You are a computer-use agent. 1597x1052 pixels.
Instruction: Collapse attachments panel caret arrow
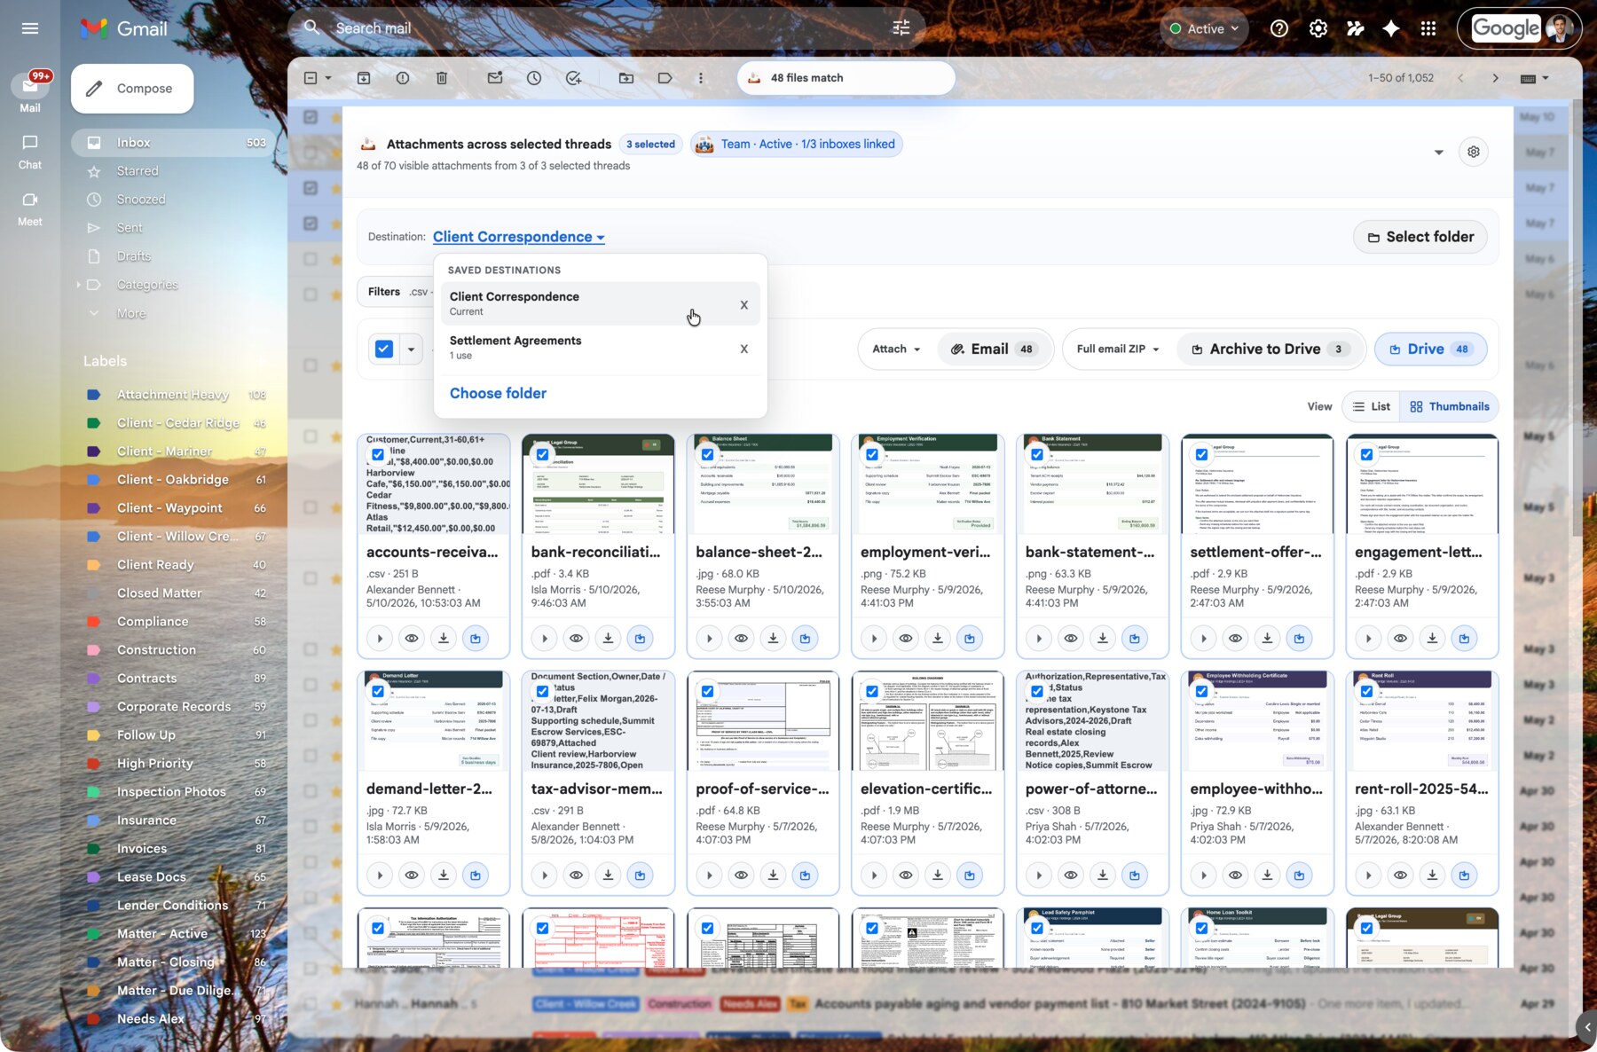[x=1439, y=152]
